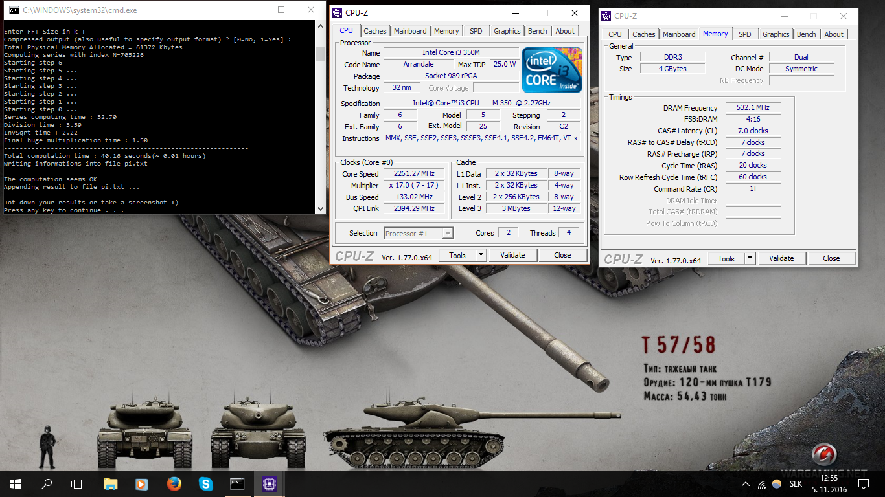Click the Intel Core i3 logo
The width and height of the screenshot is (885, 497).
(553, 70)
